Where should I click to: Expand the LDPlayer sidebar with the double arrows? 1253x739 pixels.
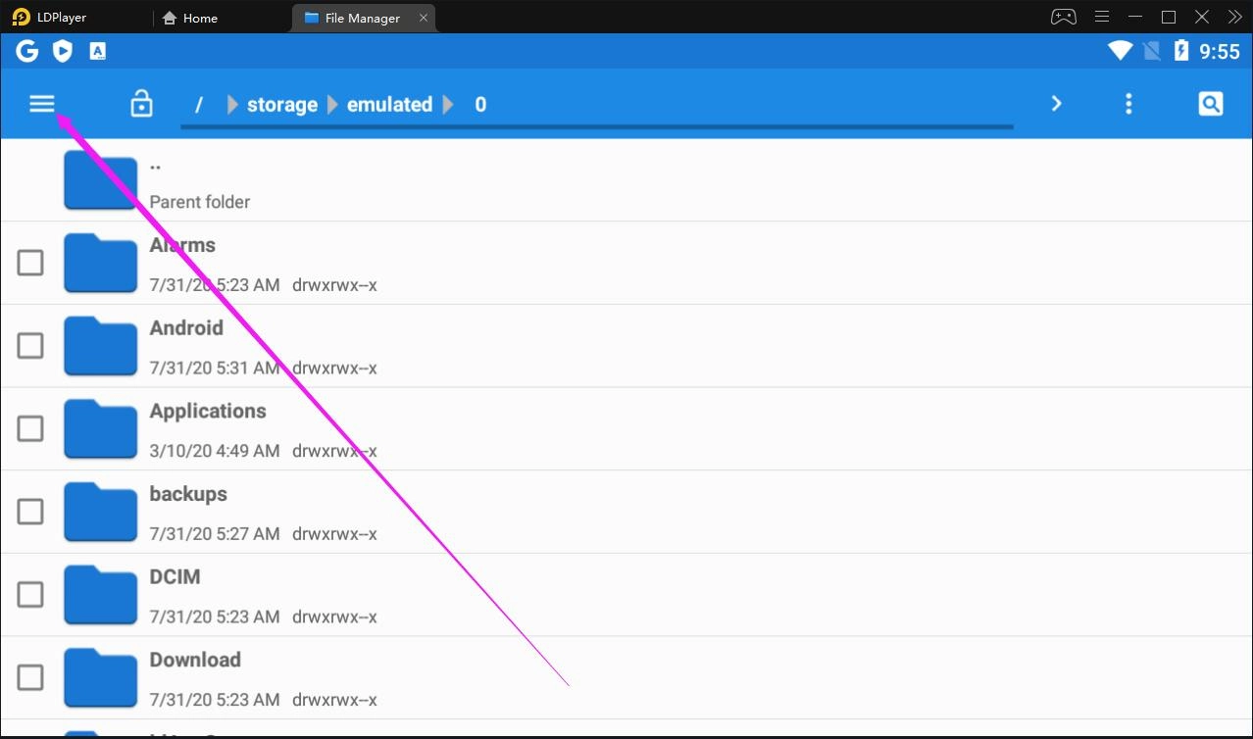pos(1234,16)
